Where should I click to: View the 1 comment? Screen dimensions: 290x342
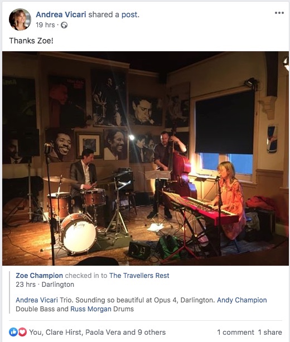pyautogui.click(x=235, y=332)
